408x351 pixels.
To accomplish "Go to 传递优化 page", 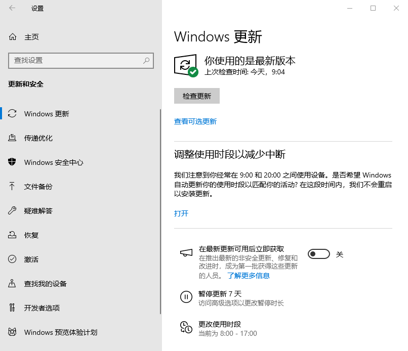I will point(38,138).
